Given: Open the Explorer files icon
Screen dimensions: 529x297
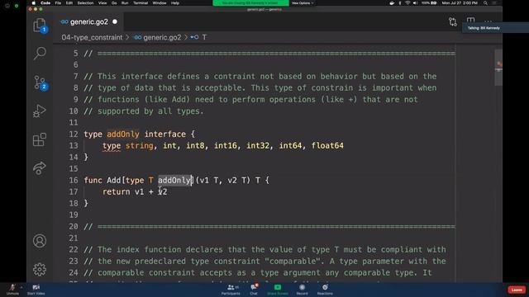Looking at the screenshot, I should [x=40, y=26].
